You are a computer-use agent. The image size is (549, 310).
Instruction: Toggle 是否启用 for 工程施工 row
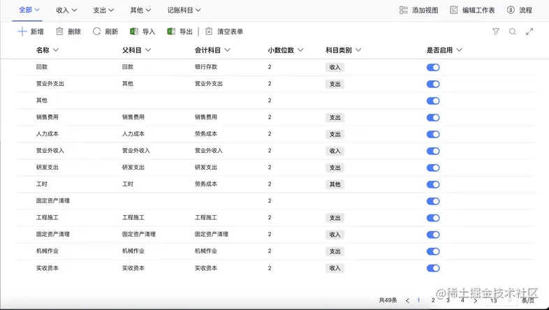433,218
